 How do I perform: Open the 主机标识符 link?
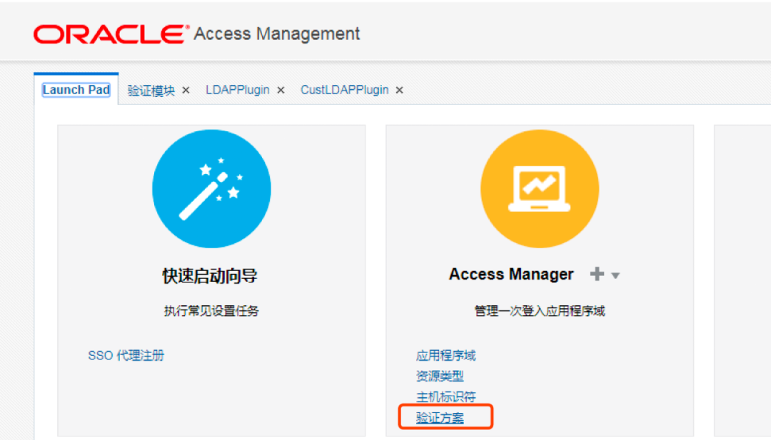[446, 396]
